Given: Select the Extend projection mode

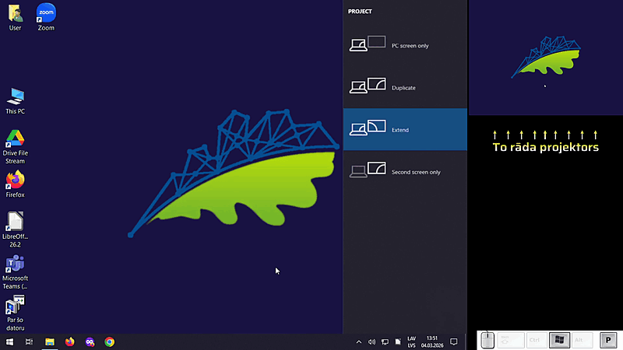Looking at the screenshot, I should click(405, 129).
